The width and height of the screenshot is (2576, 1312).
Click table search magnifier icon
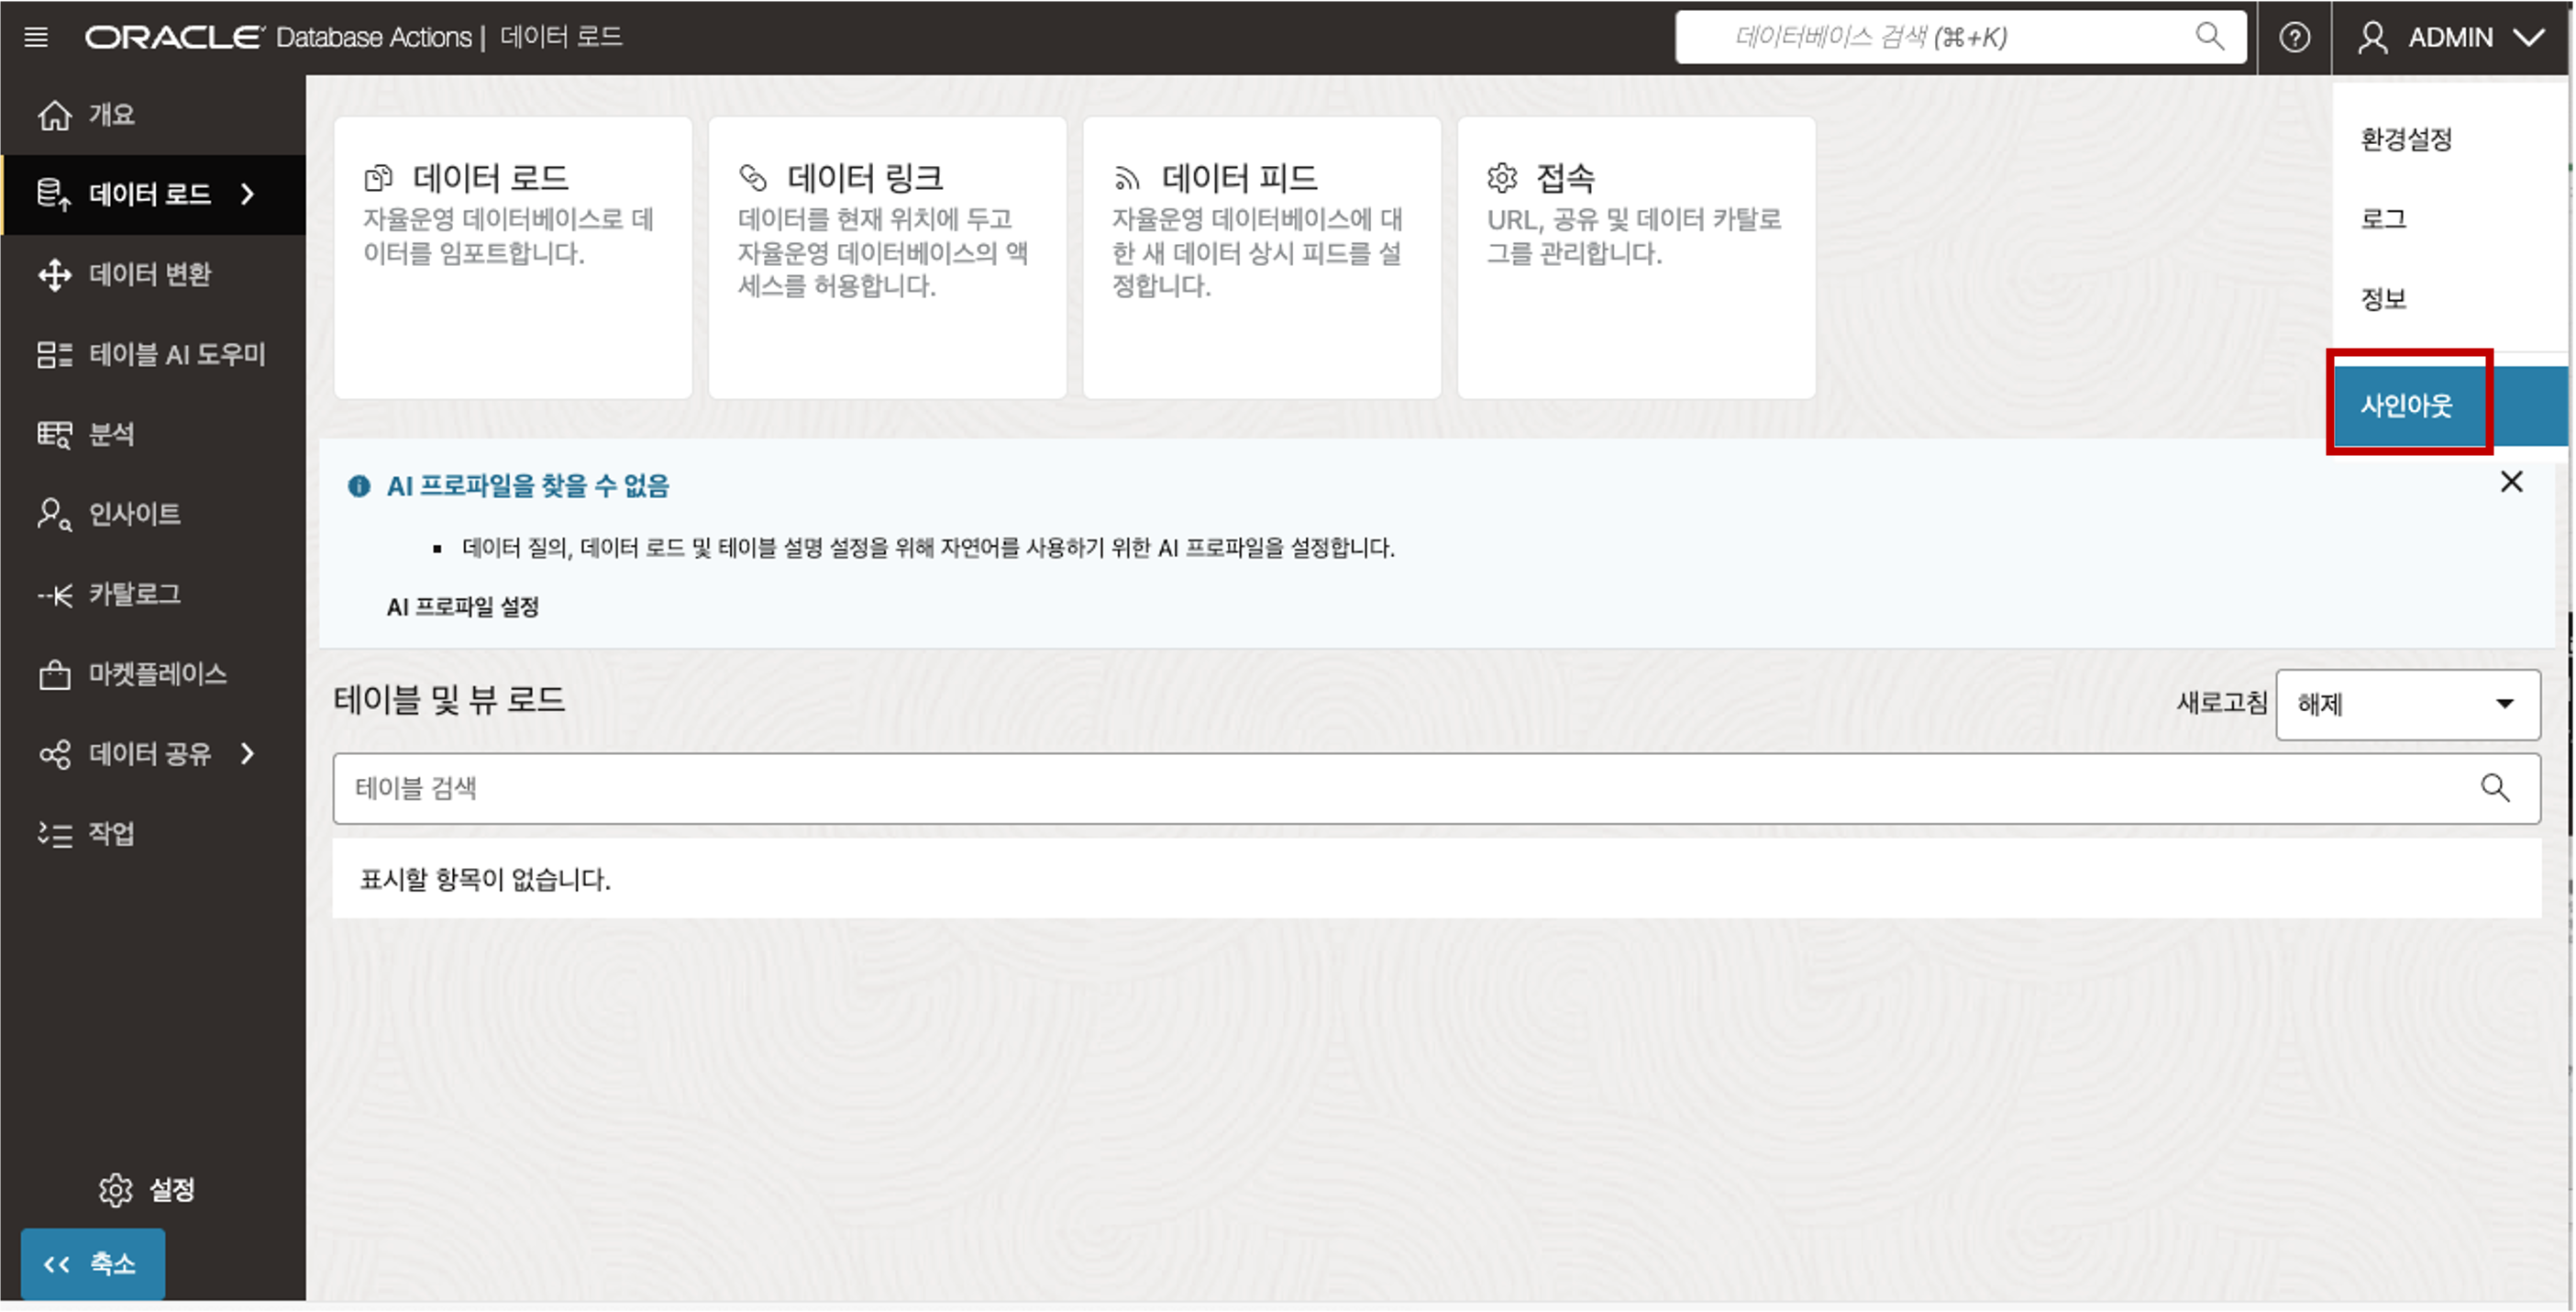(x=2494, y=789)
